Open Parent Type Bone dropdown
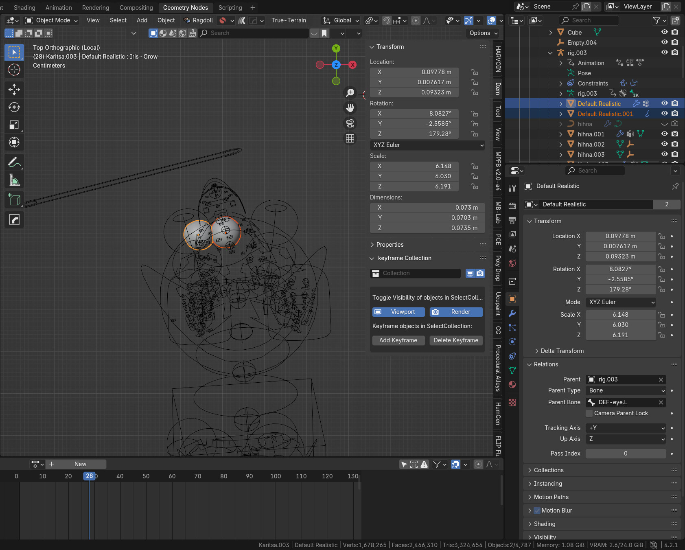The image size is (685, 550). tap(626, 390)
